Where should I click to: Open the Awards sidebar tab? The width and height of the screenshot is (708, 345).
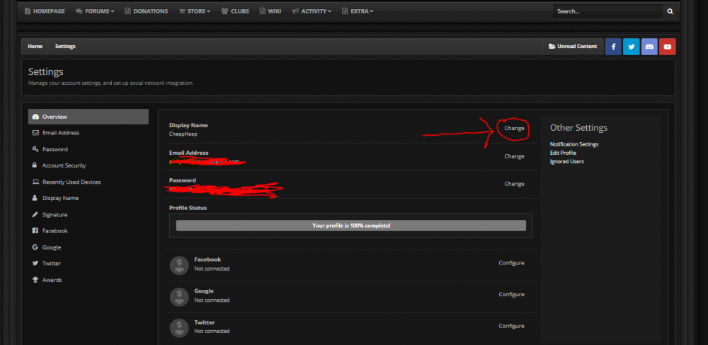point(88,280)
